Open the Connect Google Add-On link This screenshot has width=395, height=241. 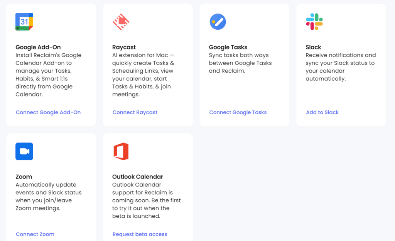[48, 112]
